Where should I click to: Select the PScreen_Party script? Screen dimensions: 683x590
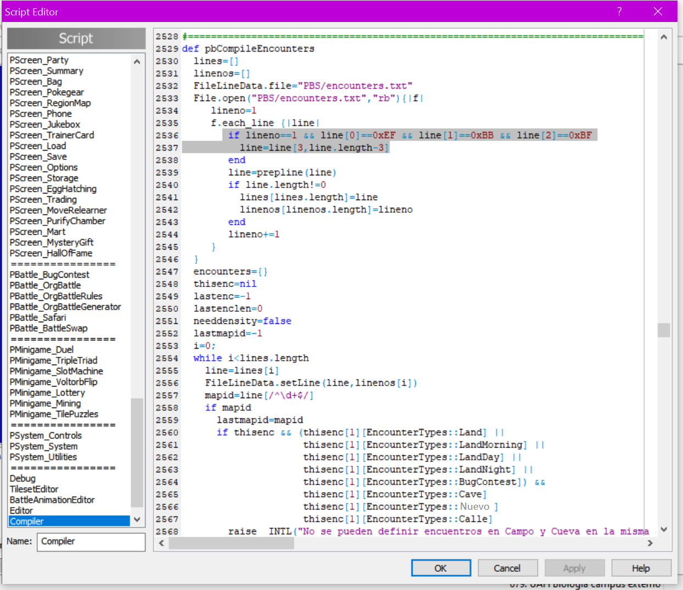click(x=39, y=60)
